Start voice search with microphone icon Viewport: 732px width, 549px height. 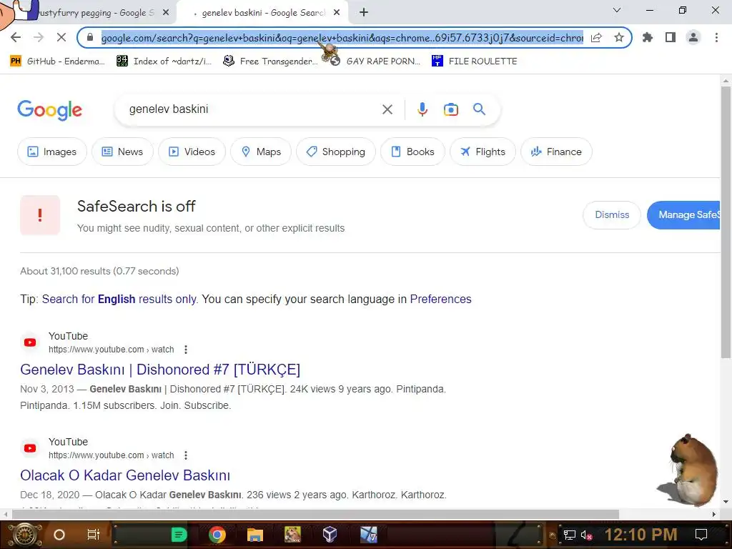(422, 109)
